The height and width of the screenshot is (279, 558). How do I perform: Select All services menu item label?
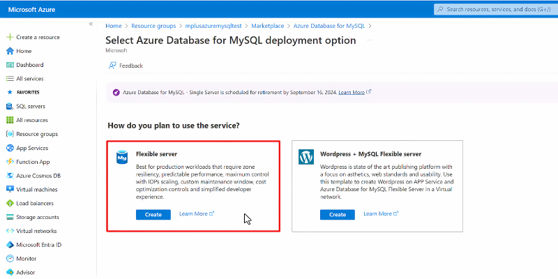pos(30,79)
